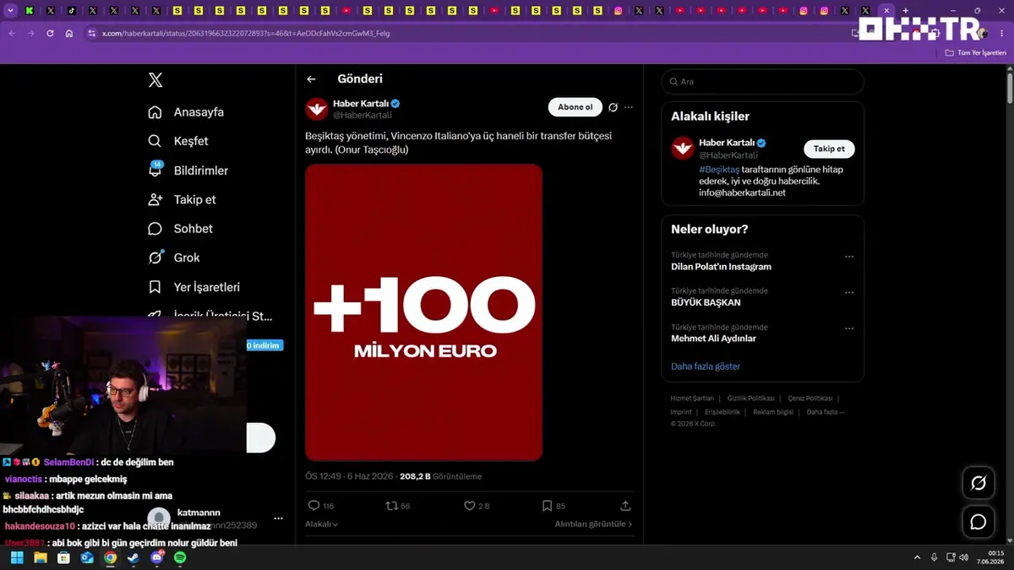
Task: Open Grok explain icon beside Abone ol
Action: click(x=613, y=107)
